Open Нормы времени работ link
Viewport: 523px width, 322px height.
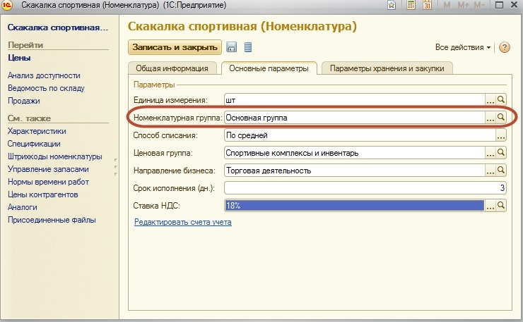tap(48, 182)
